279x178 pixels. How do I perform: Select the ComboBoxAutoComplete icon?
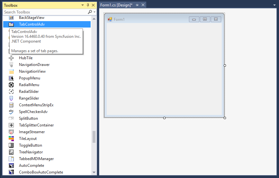11,172
